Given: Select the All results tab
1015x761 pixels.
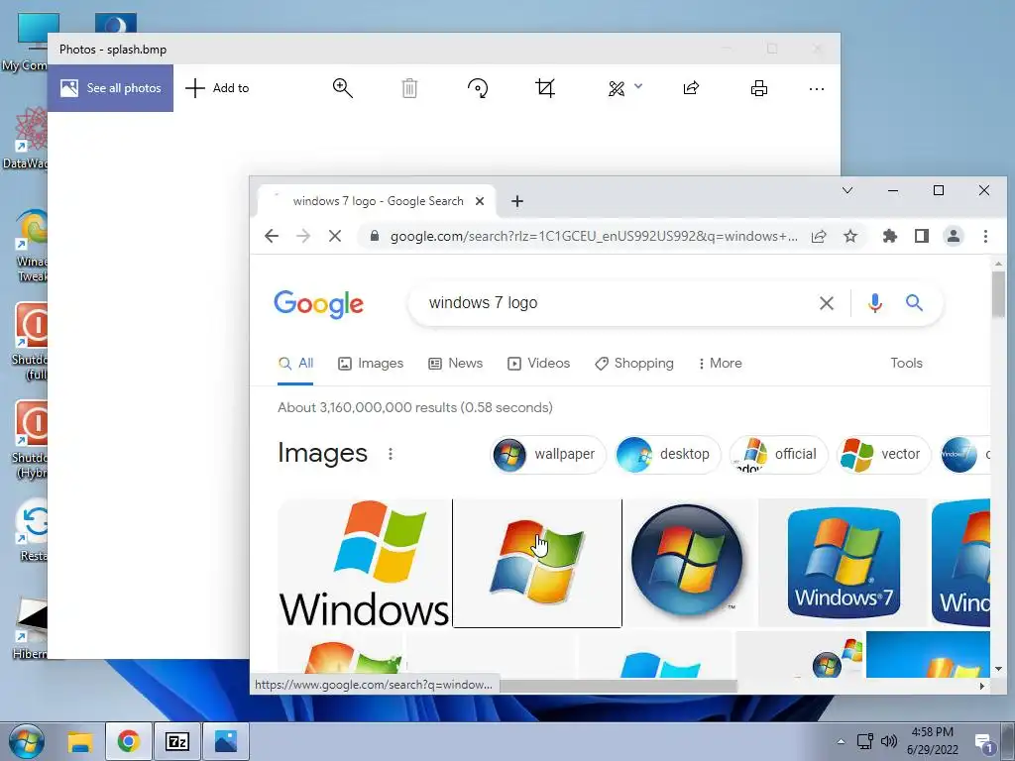Looking at the screenshot, I should click(295, 364).
